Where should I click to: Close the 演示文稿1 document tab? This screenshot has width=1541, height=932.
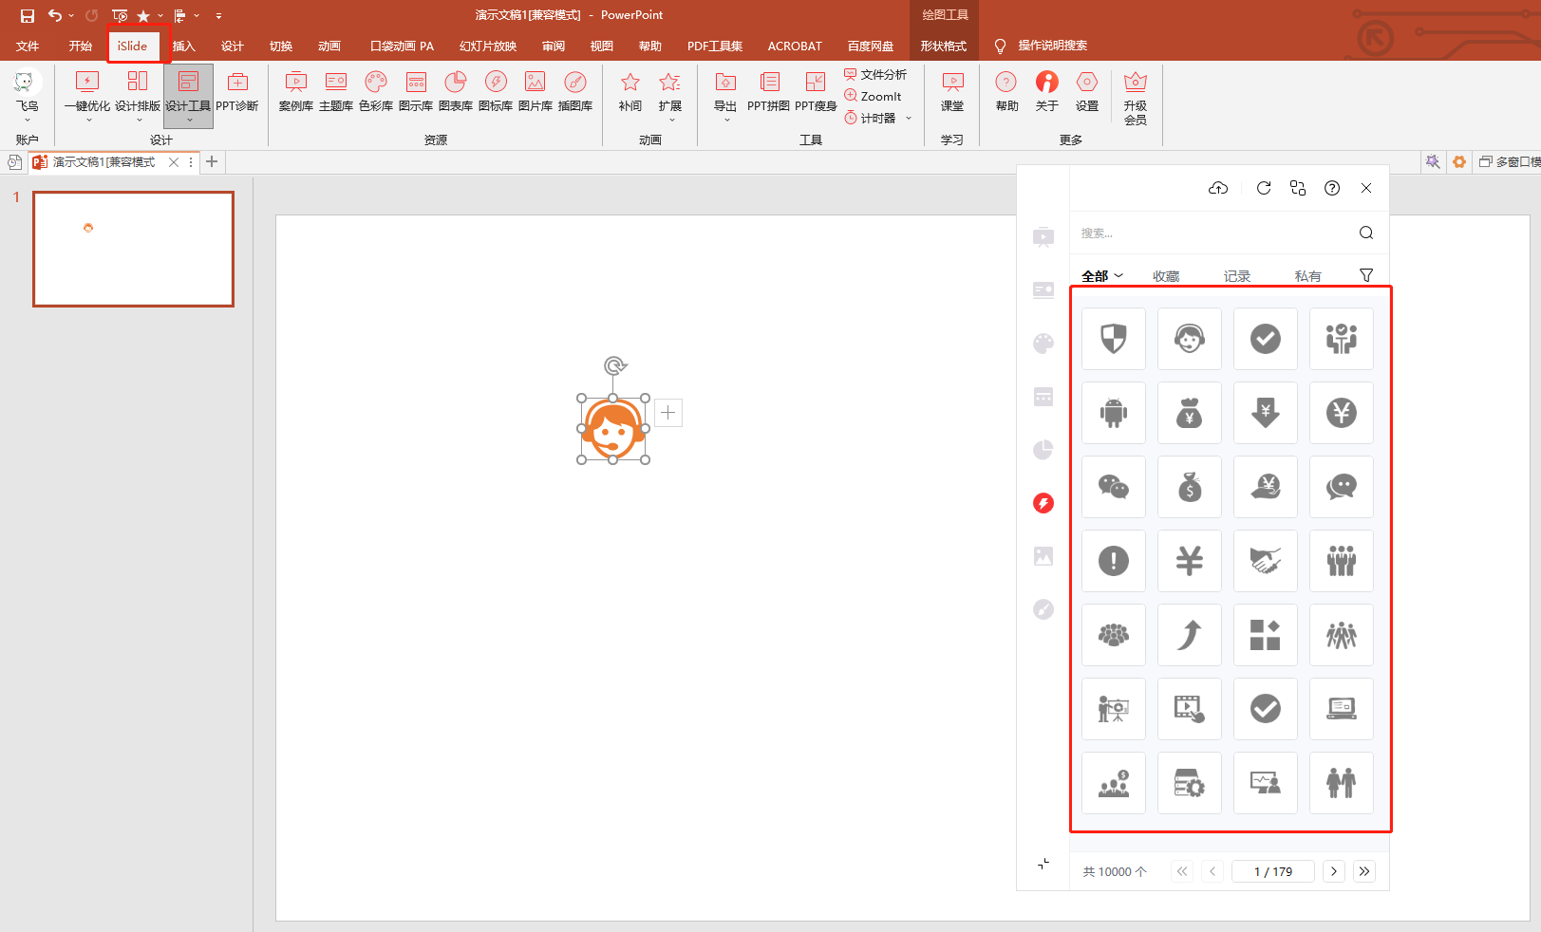tap(174, 162)
